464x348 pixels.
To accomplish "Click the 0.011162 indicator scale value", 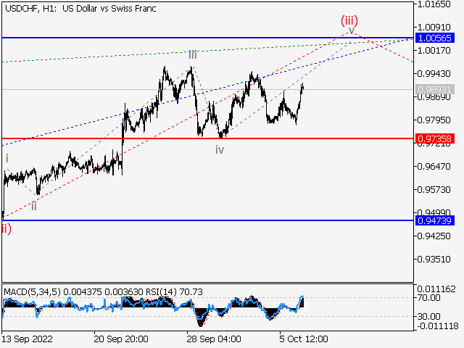I will click(436, 289).
